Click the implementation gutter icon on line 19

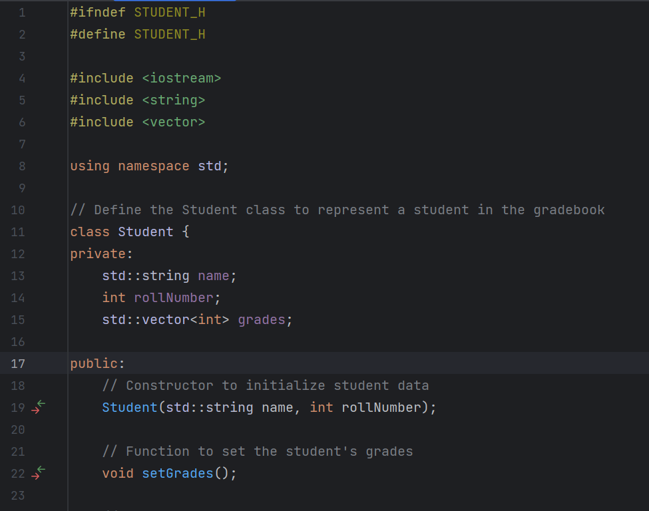click(39, 407)
